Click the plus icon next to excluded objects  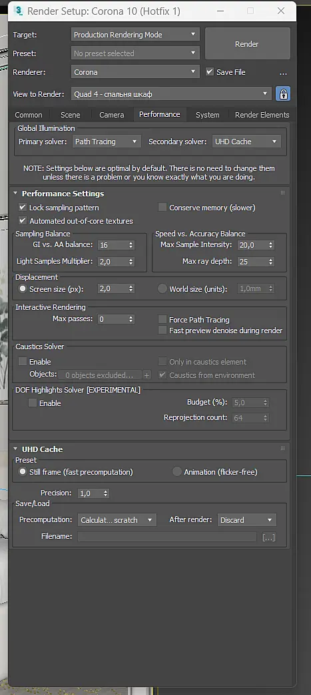(x=147, y=375)
